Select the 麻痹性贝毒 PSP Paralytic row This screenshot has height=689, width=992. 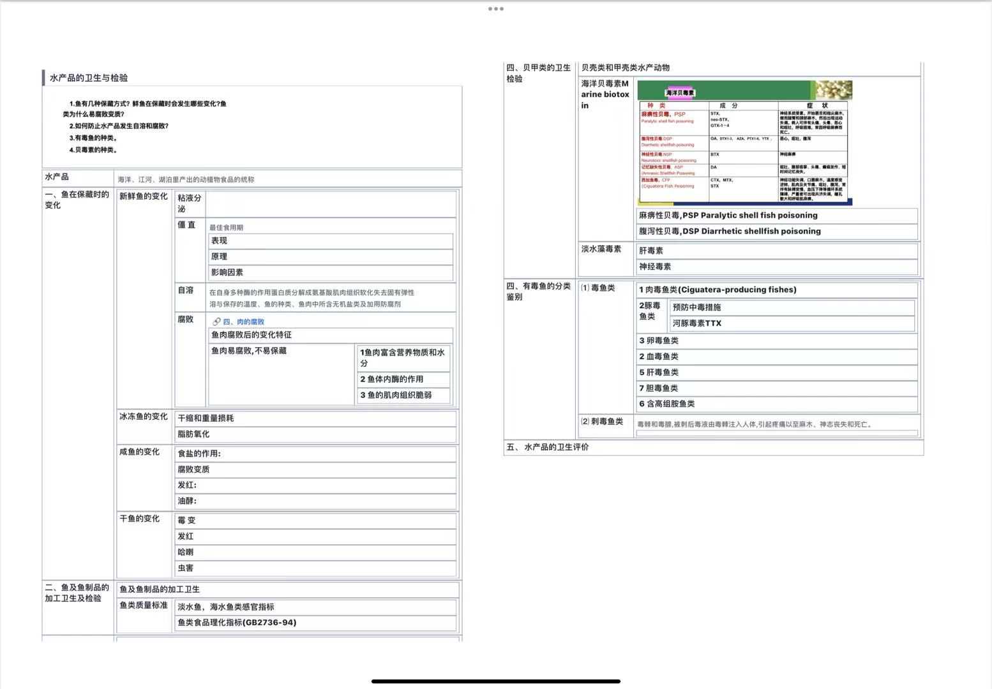[776, 216]
